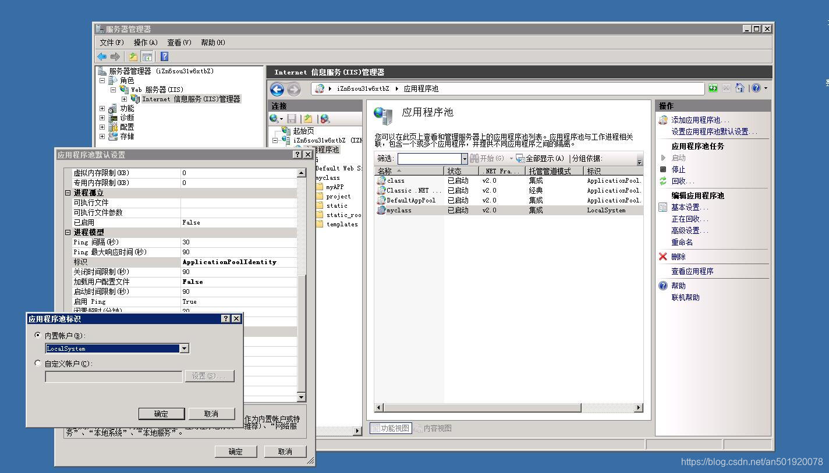Viewport: 829px width, 473px height.
Task: Open the help dropdown arrow in IIS navigation bar
Action: [x=766, y=88]
